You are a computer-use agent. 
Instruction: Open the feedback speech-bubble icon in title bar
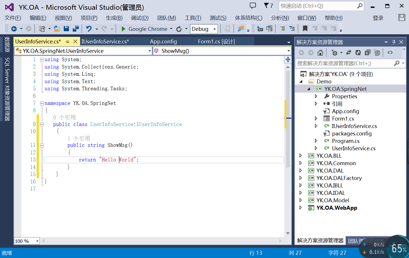pyautogui.click(x=253, y=6)
